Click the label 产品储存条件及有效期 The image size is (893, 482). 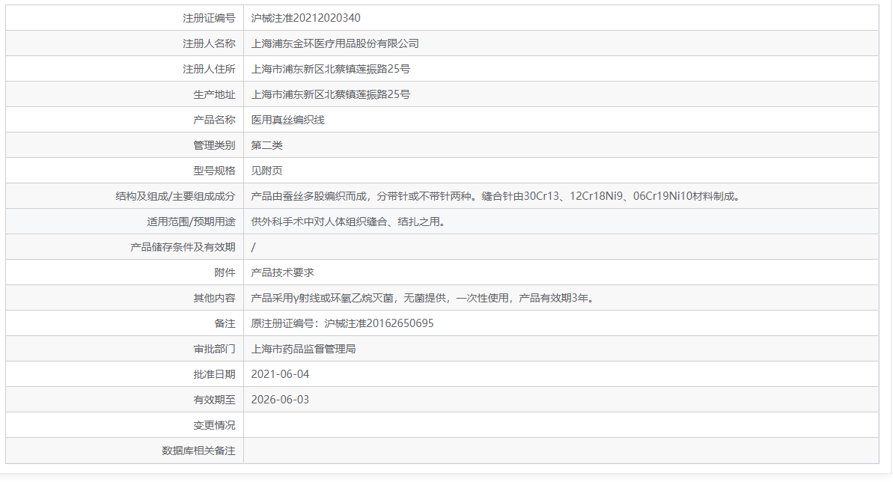coord(183,247)
